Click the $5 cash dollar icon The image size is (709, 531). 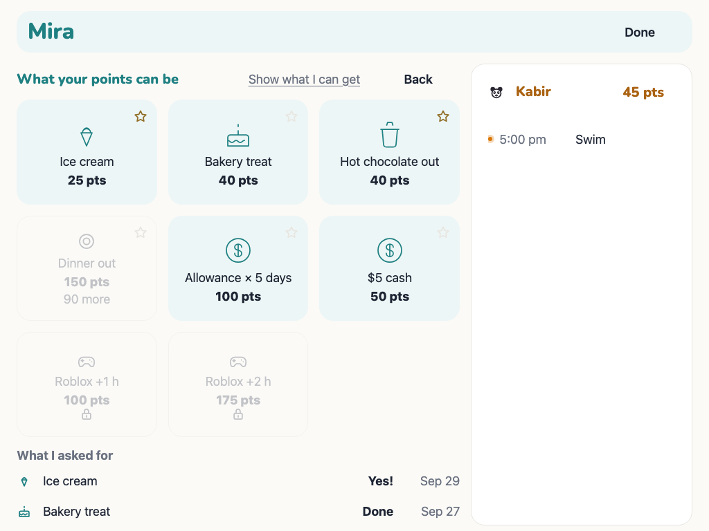point(389,250)
